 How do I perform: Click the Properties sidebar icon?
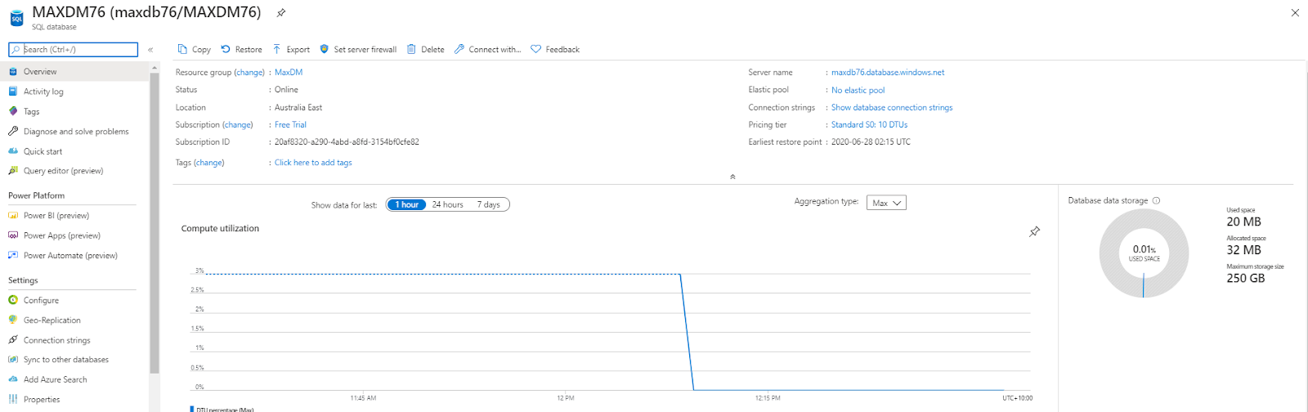13,399
